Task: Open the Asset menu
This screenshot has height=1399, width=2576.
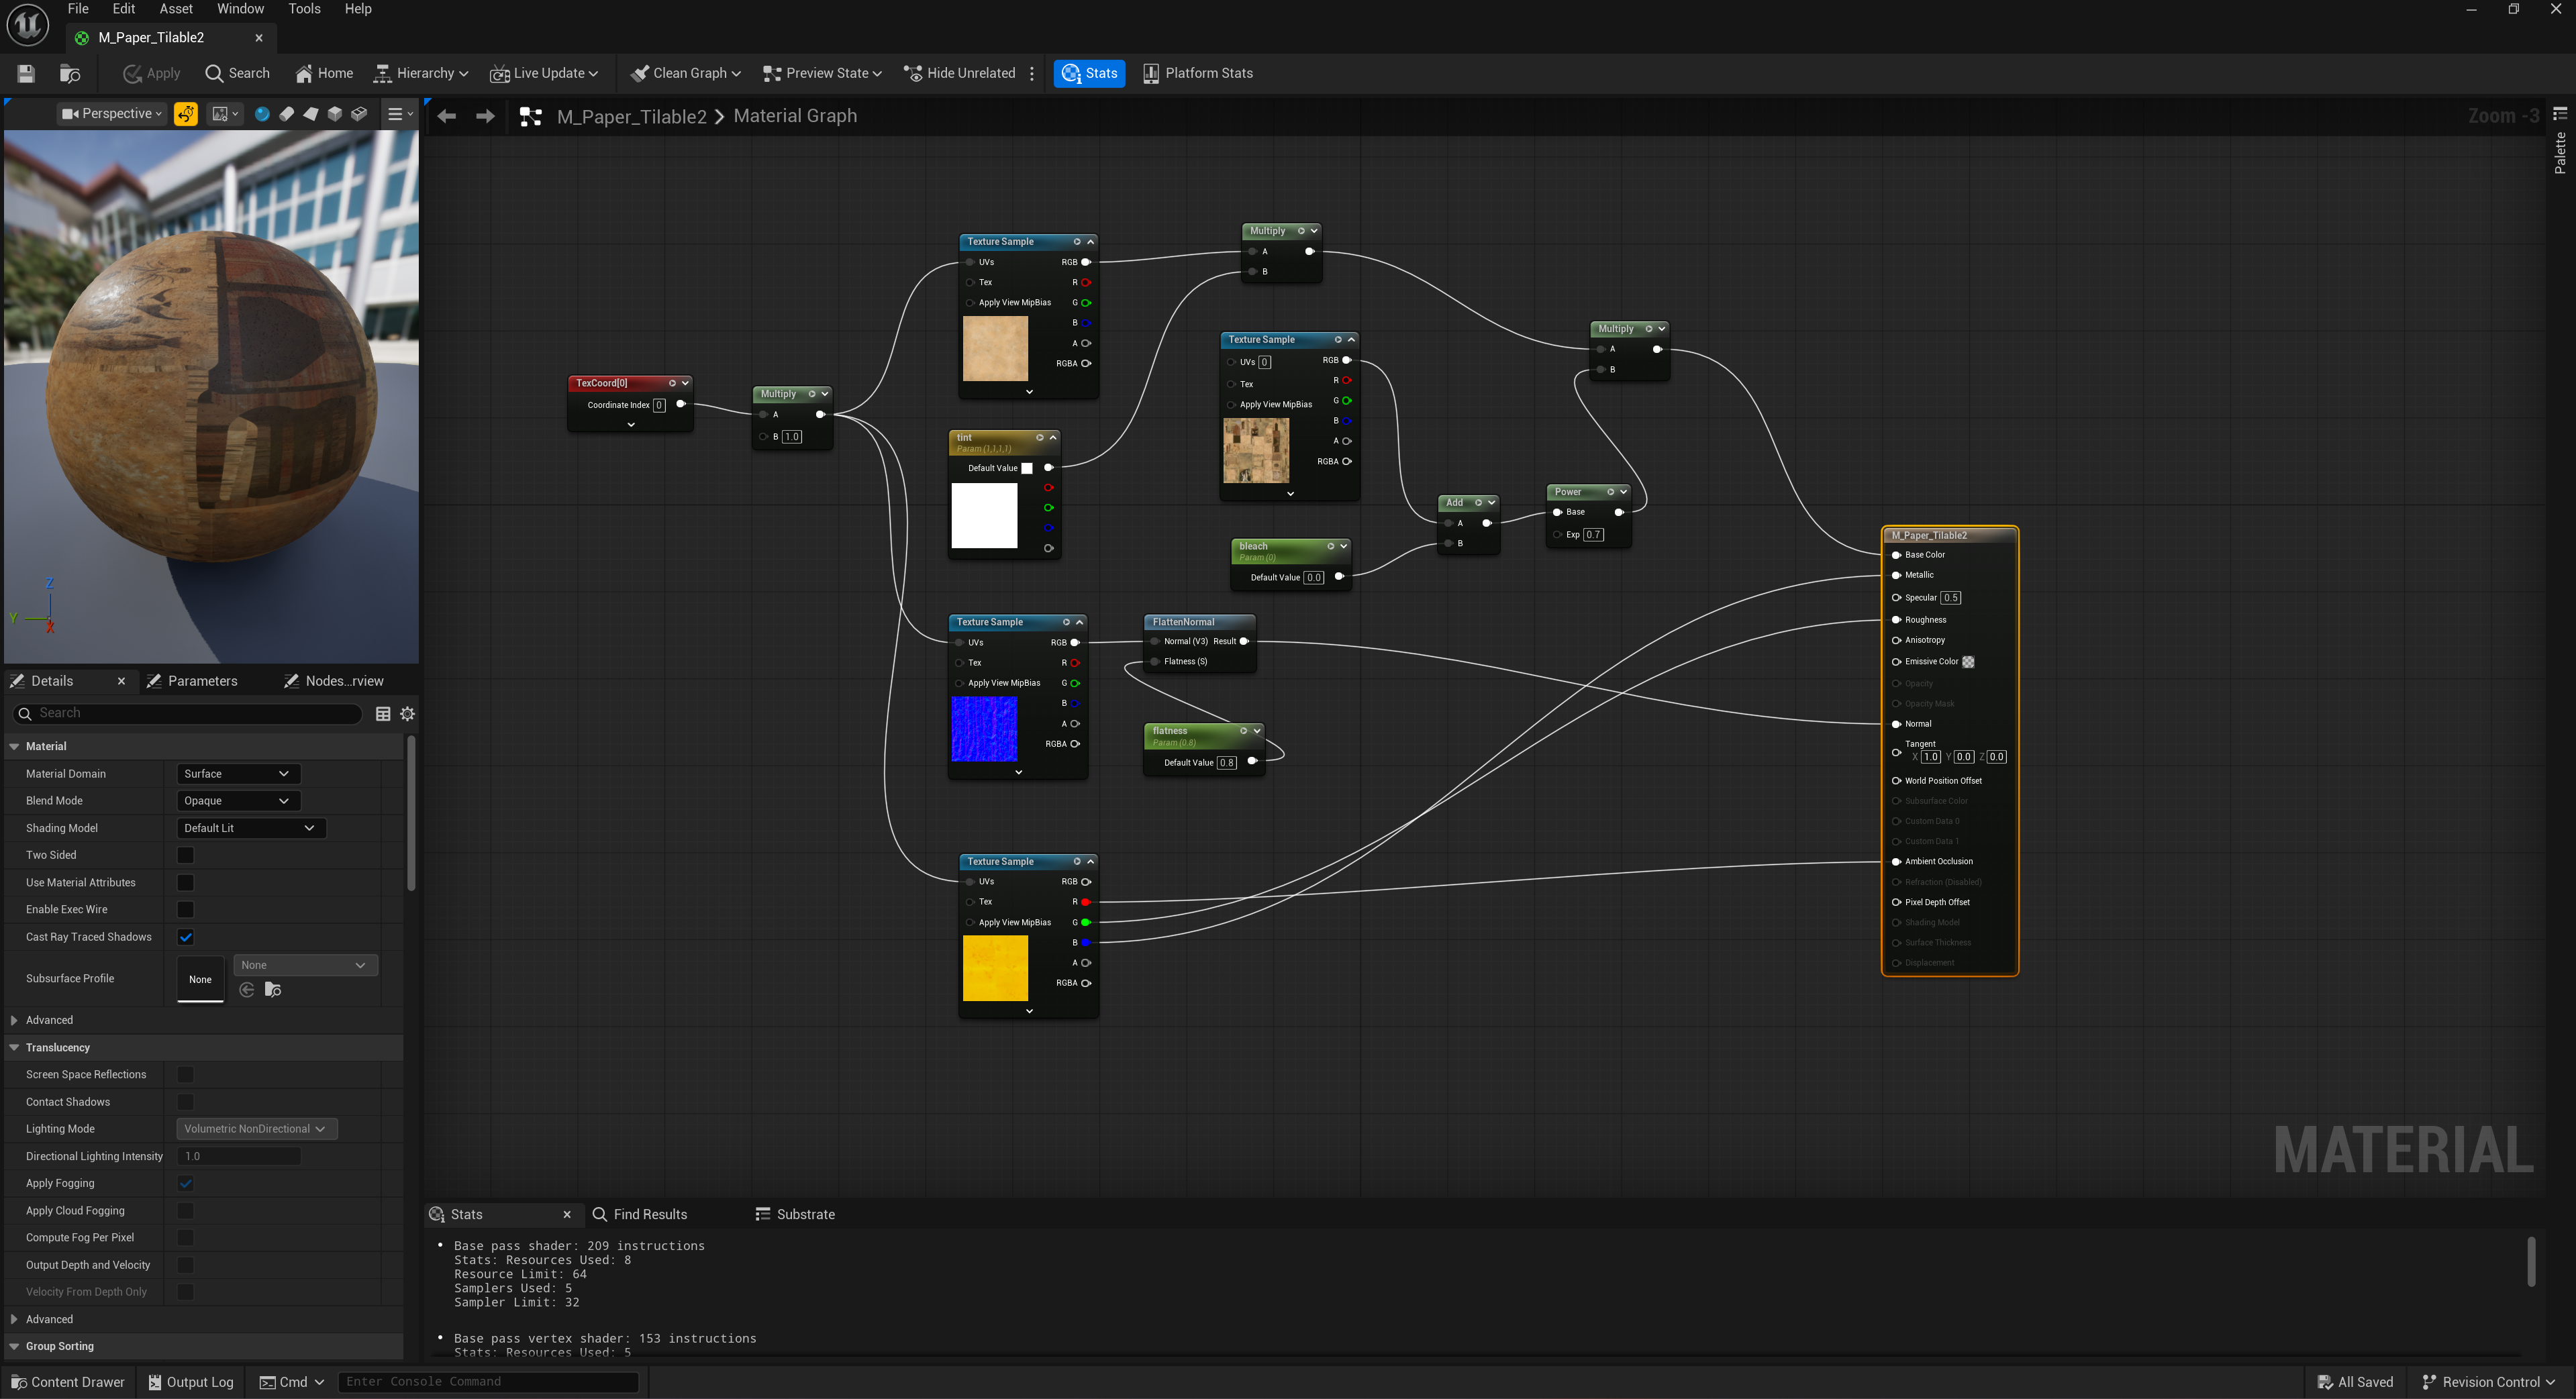Action: pos(176,9)
